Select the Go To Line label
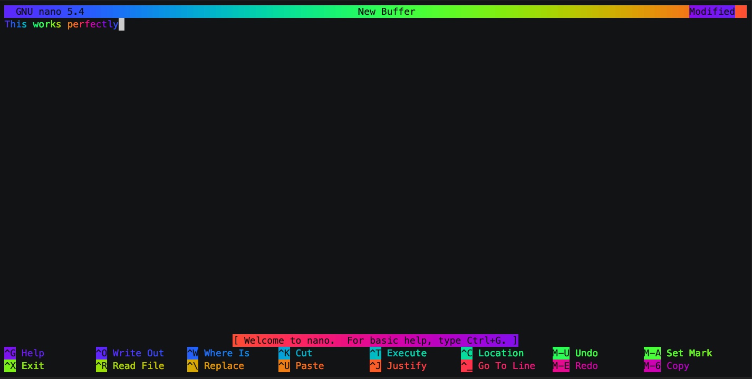The image size is (752, 379). pyautogui.click(x=507, y=366)
